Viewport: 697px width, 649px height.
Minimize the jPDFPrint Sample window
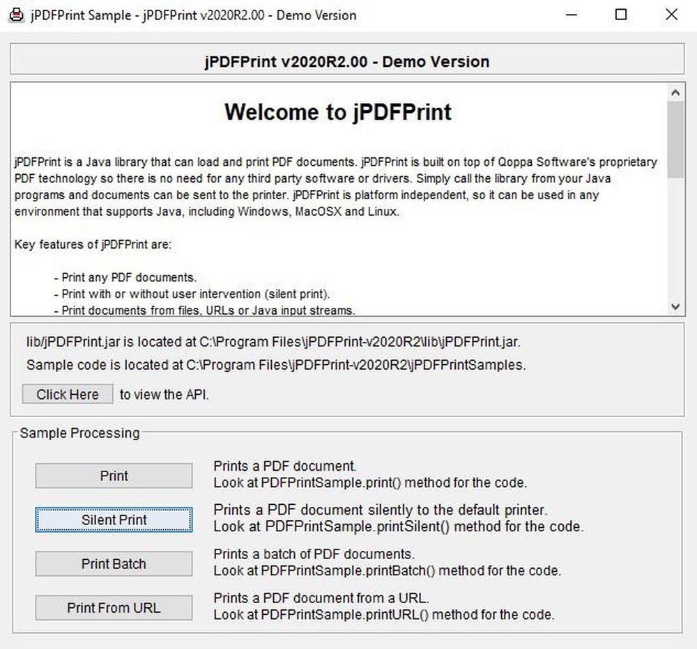(572, 15)
